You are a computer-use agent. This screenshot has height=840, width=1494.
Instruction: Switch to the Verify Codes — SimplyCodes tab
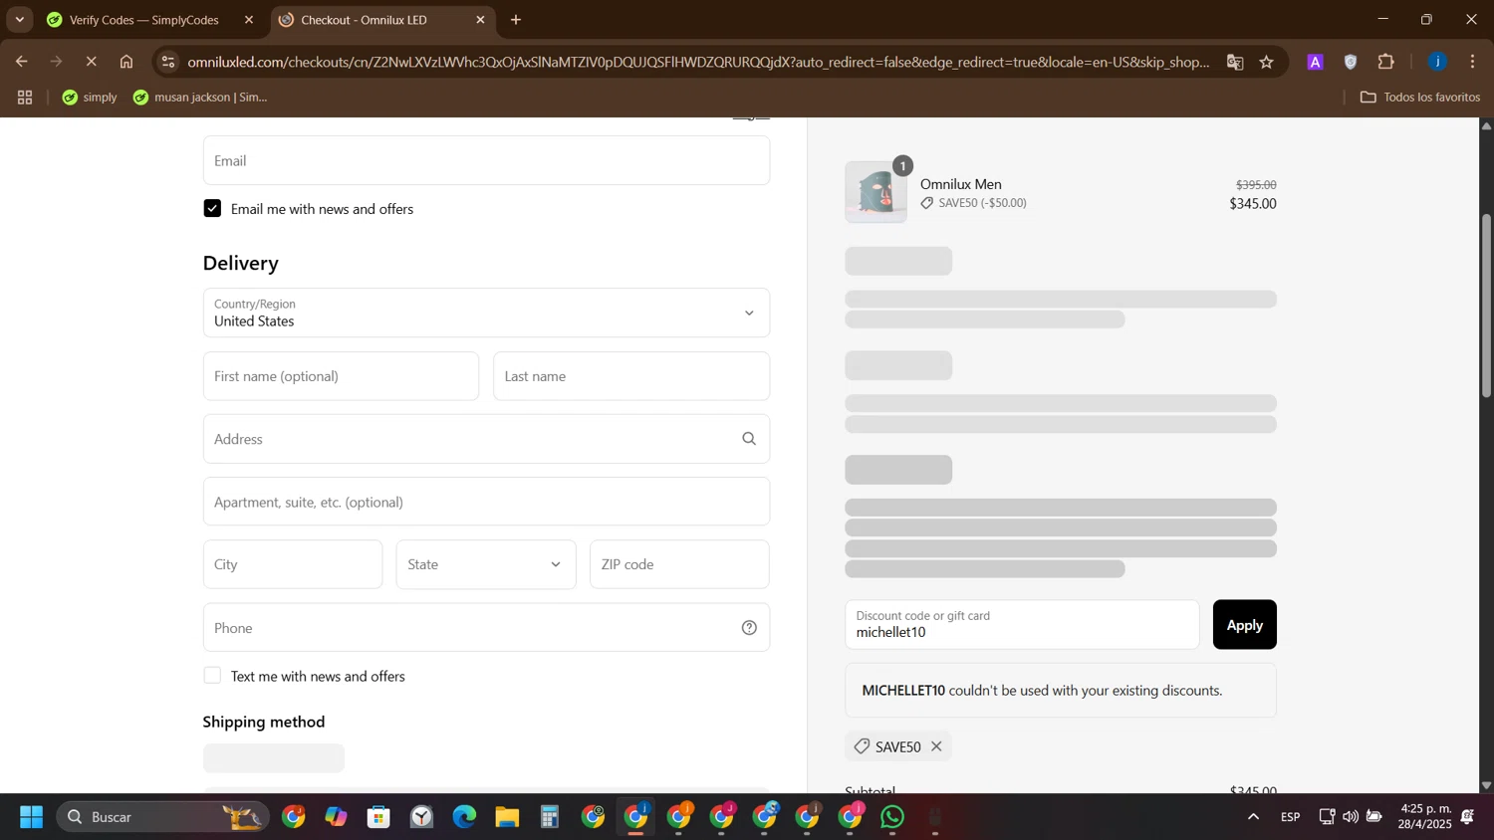pyautogui.click(x=144, y=20)
